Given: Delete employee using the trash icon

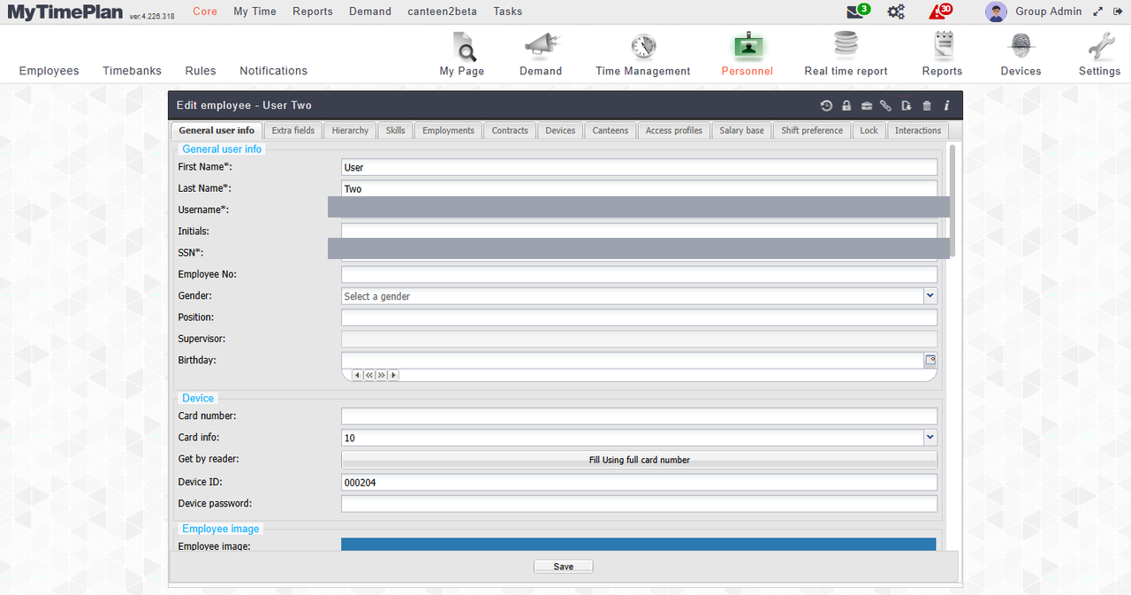Looking at the screenshot, I should tap(927, 105).
